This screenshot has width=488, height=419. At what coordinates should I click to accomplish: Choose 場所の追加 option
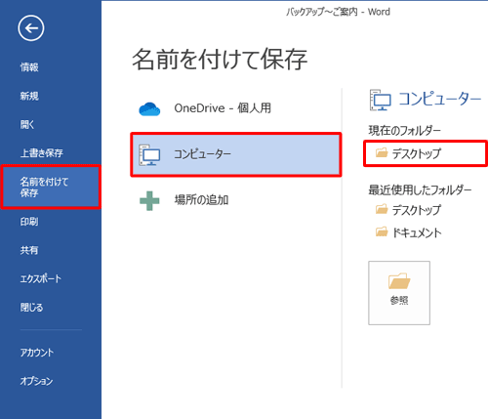(x=236, y=200)
